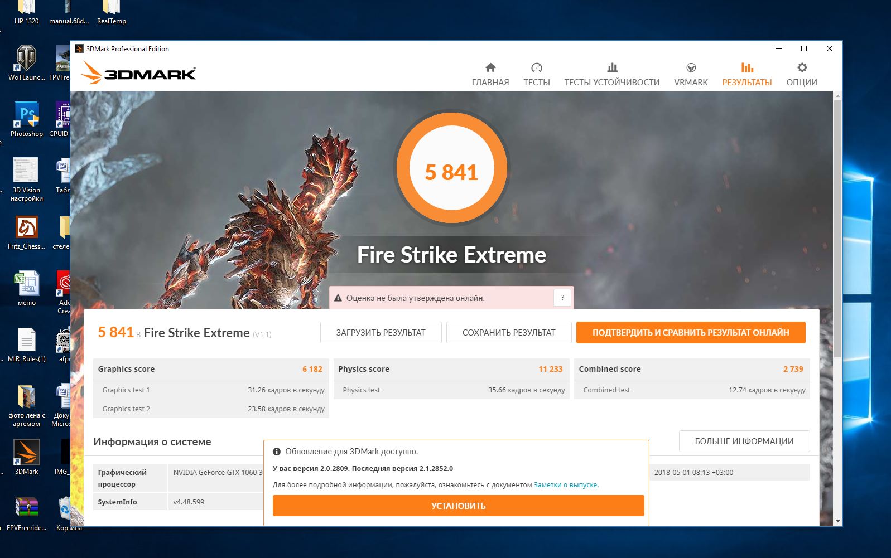
Task: Click the scrollbar thumb in 3DMark window
Action: [837, 229]
